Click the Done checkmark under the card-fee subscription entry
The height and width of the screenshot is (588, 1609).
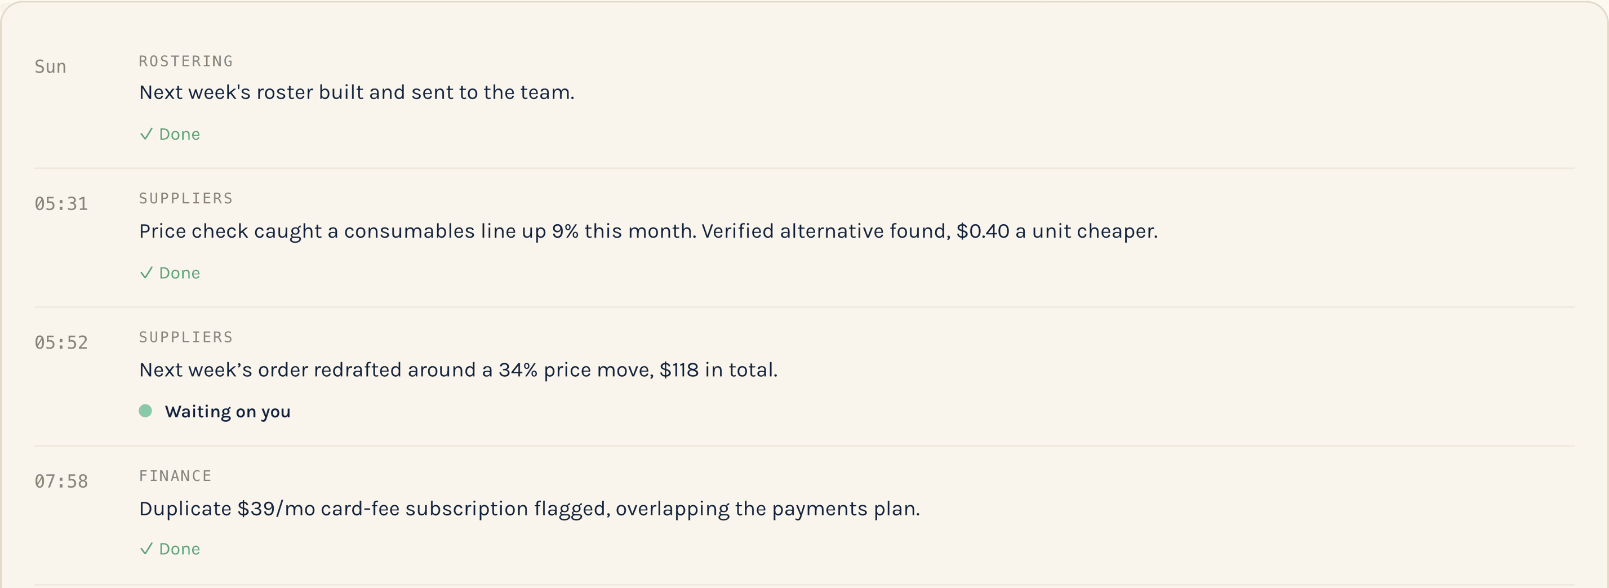146,549
